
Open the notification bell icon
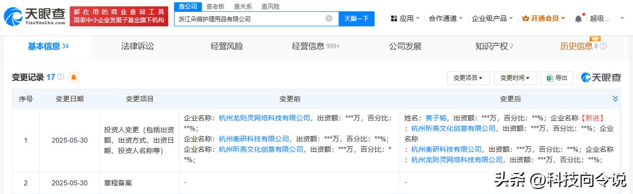coord(578,19)
